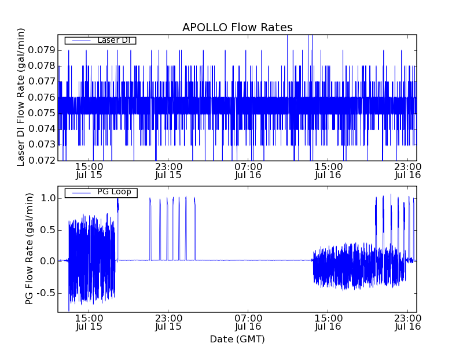Click the -0.5 tick on PG plot
463x347 pixels.
pyautogui.click(x=46, y=293)
